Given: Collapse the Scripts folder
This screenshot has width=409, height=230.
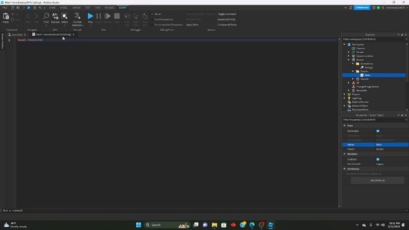Looking at the screenshot, I should point(353,71).
